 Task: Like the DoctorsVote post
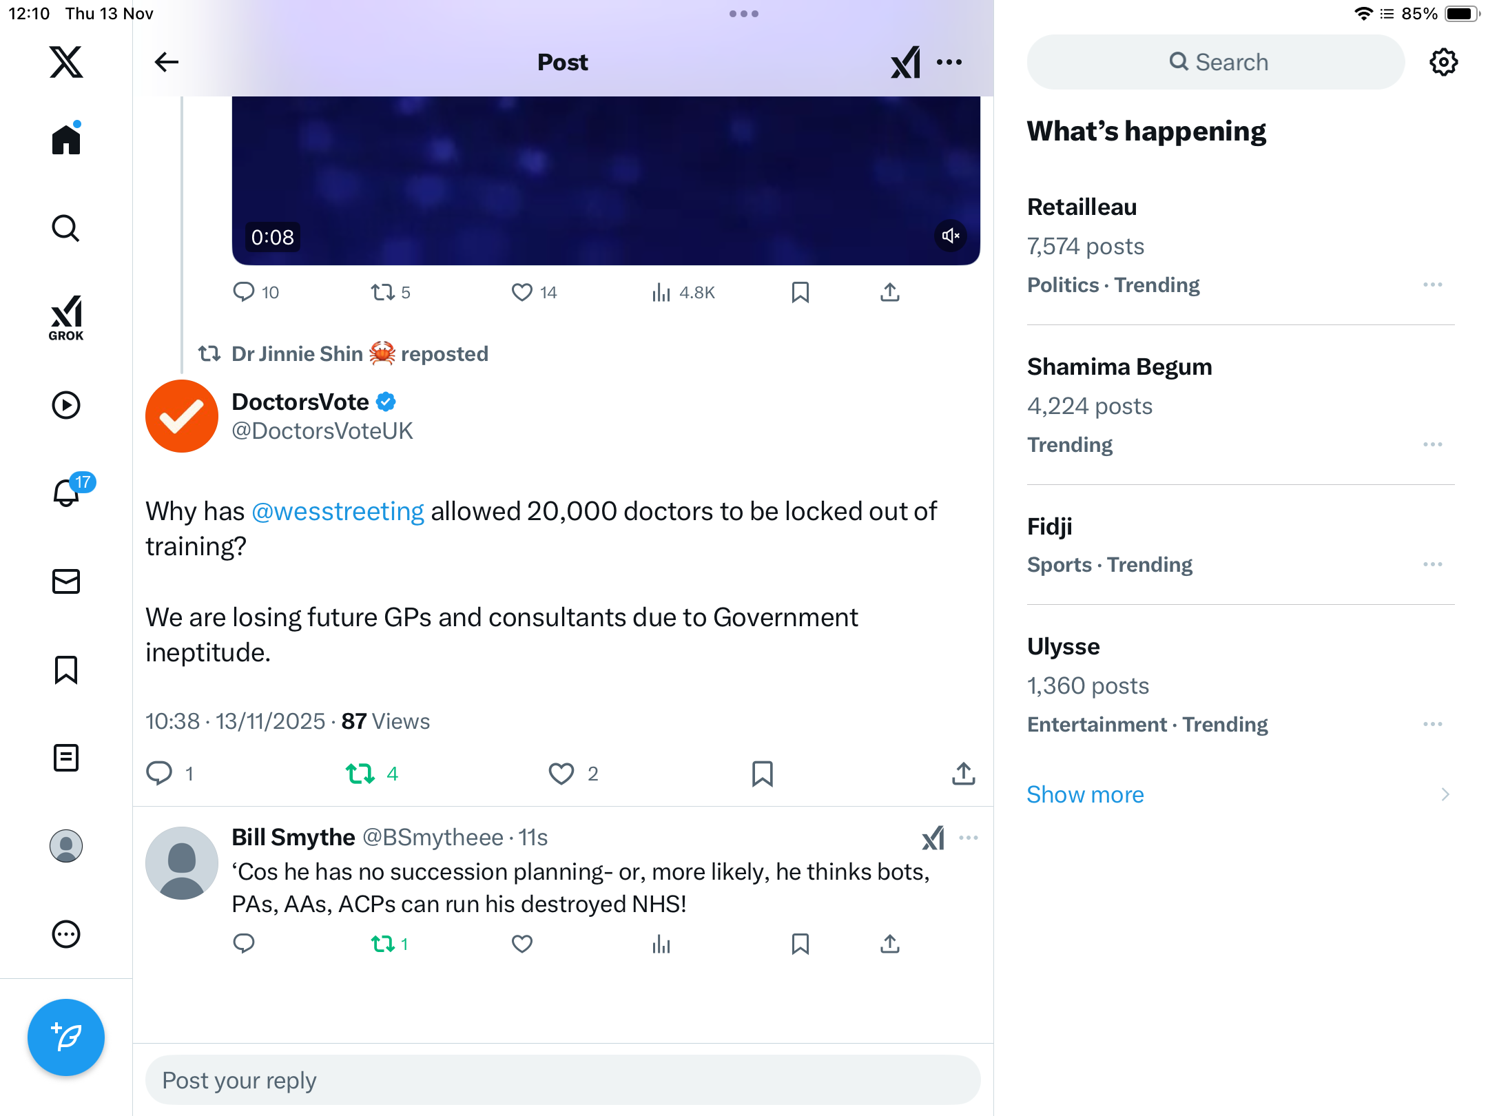point(561,774)
